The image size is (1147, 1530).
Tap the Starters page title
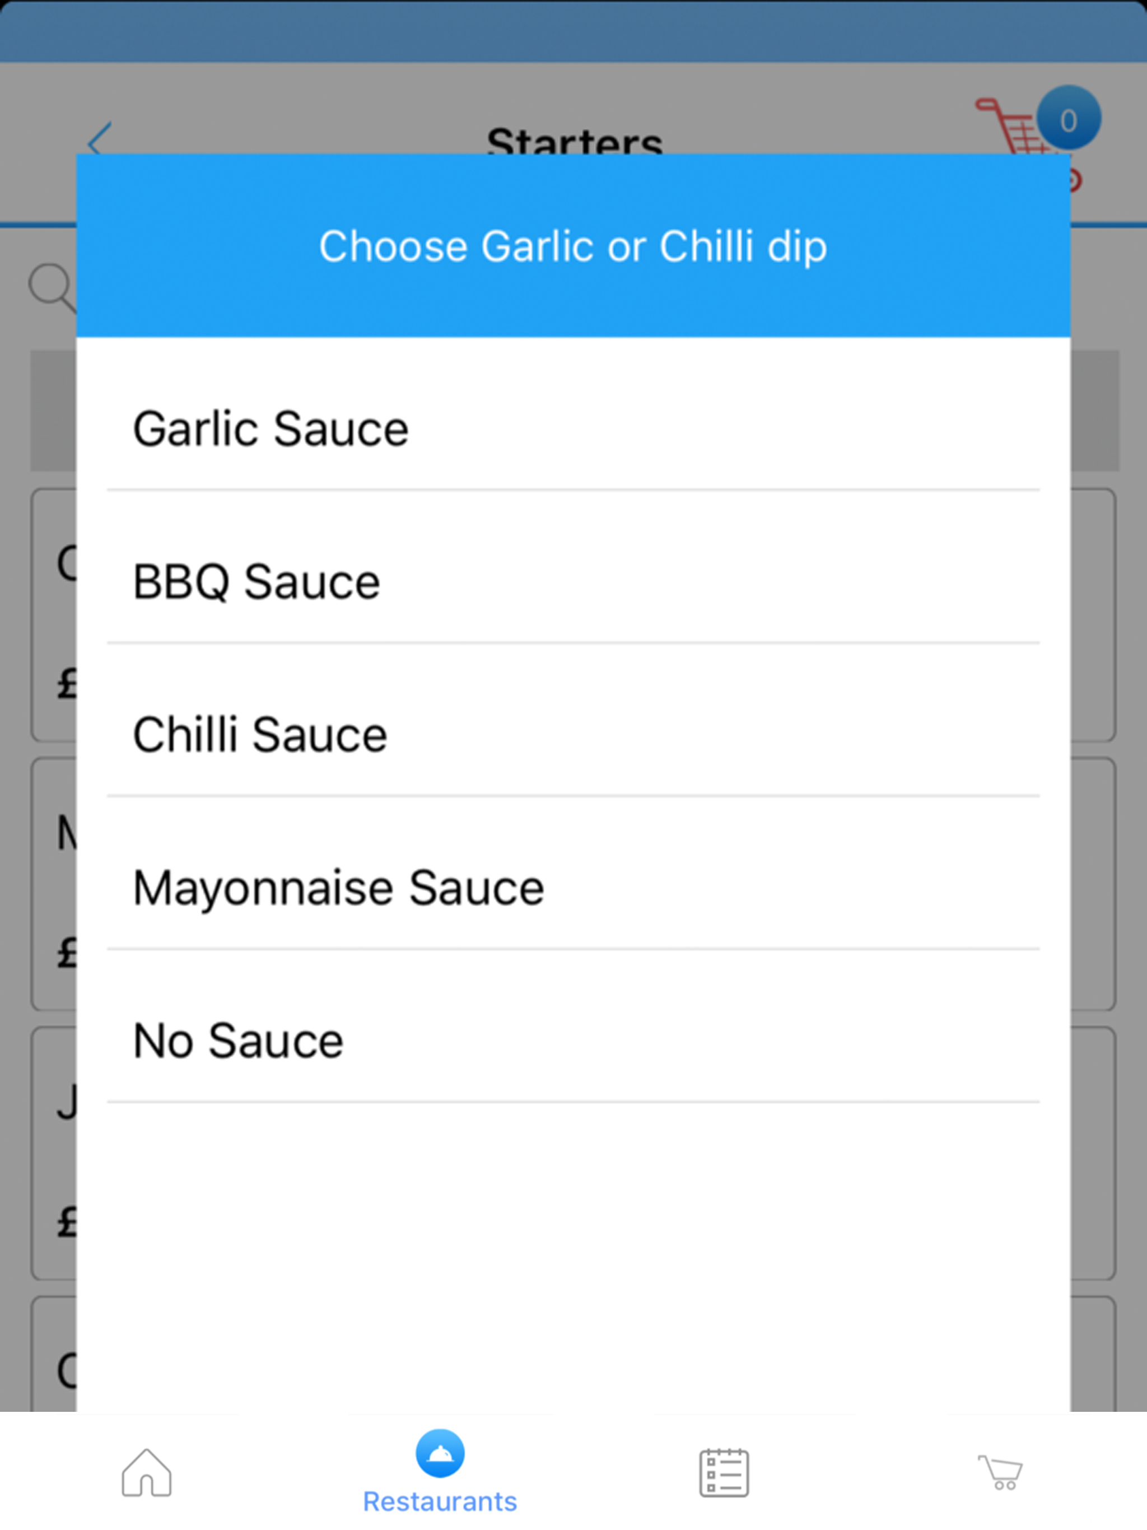point(574,141)
